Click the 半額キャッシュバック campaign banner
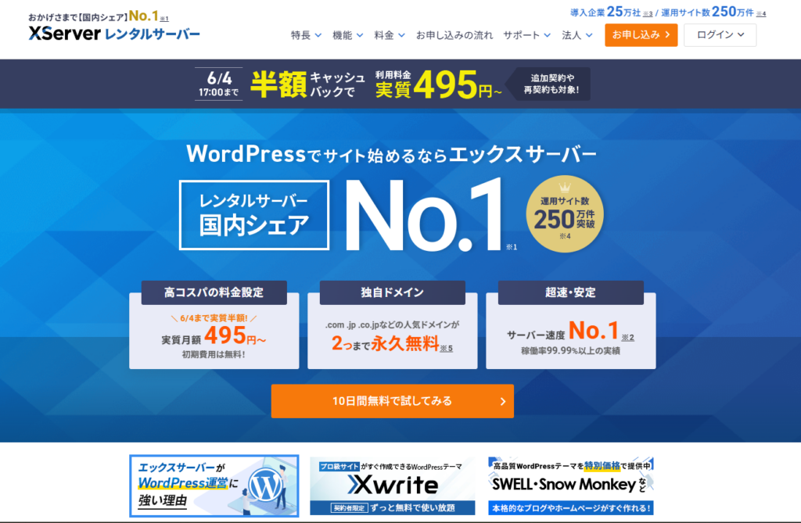801x523 pixels. 393,84
